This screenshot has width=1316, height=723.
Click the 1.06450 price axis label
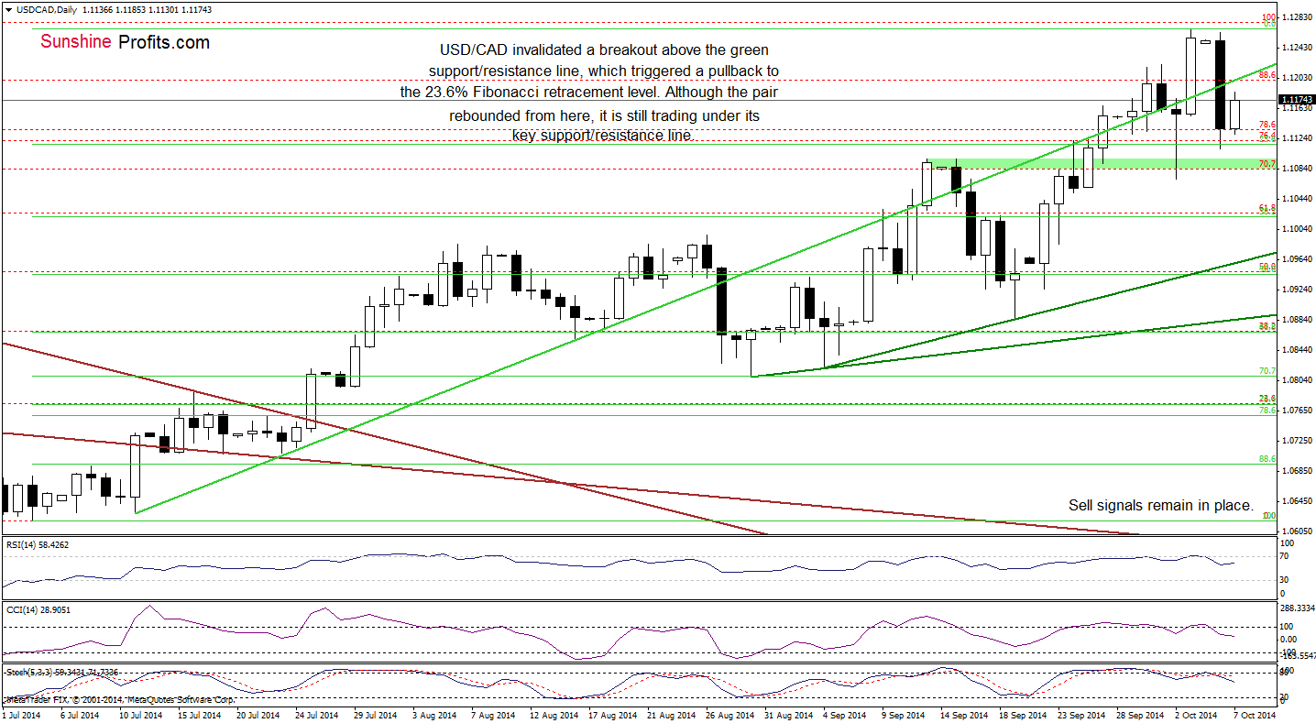click(x=1297, y=501)
